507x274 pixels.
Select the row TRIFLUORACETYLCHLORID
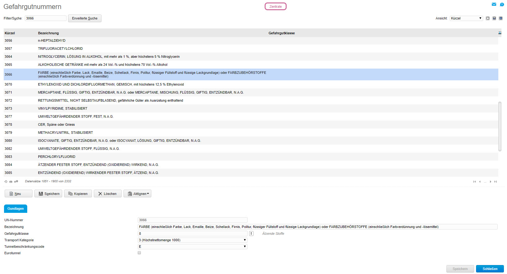tap(251, 48)
